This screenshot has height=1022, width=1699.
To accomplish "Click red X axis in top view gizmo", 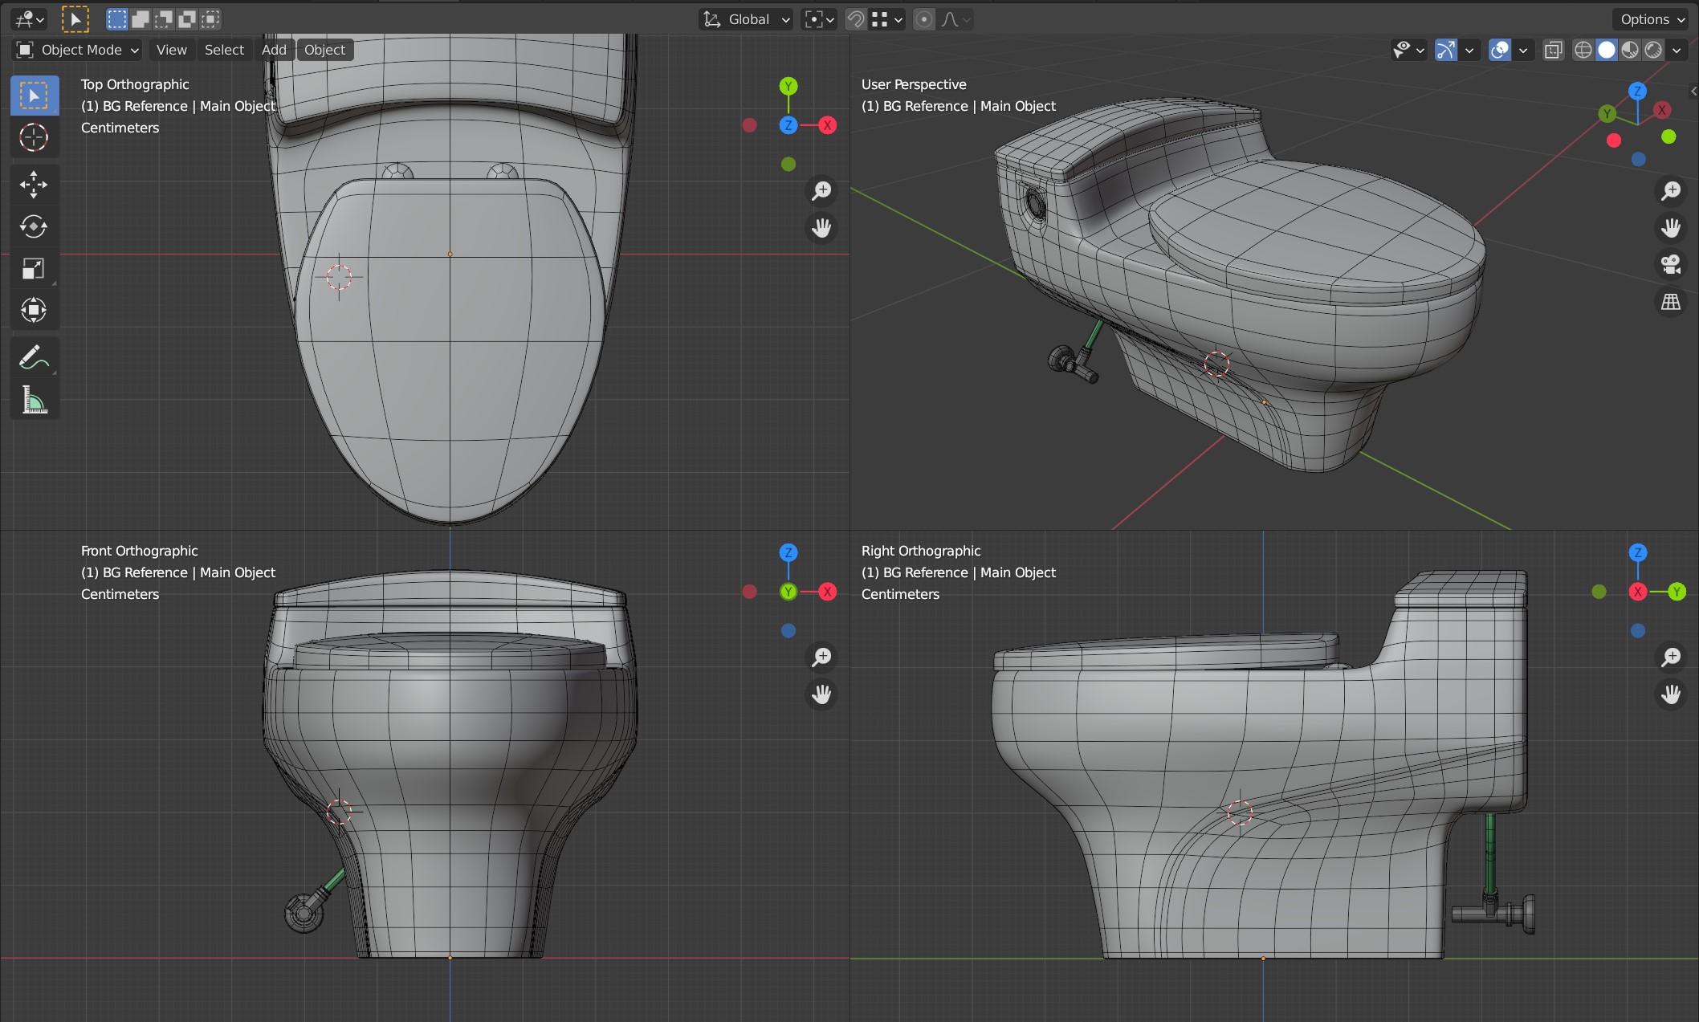I will 827,125.
